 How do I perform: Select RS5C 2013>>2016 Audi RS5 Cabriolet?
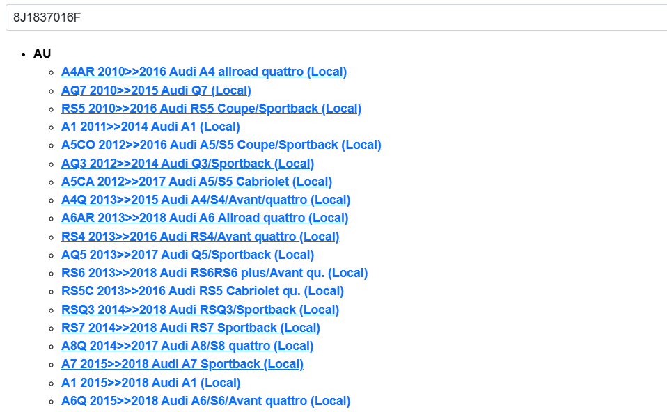click(202, 291)
